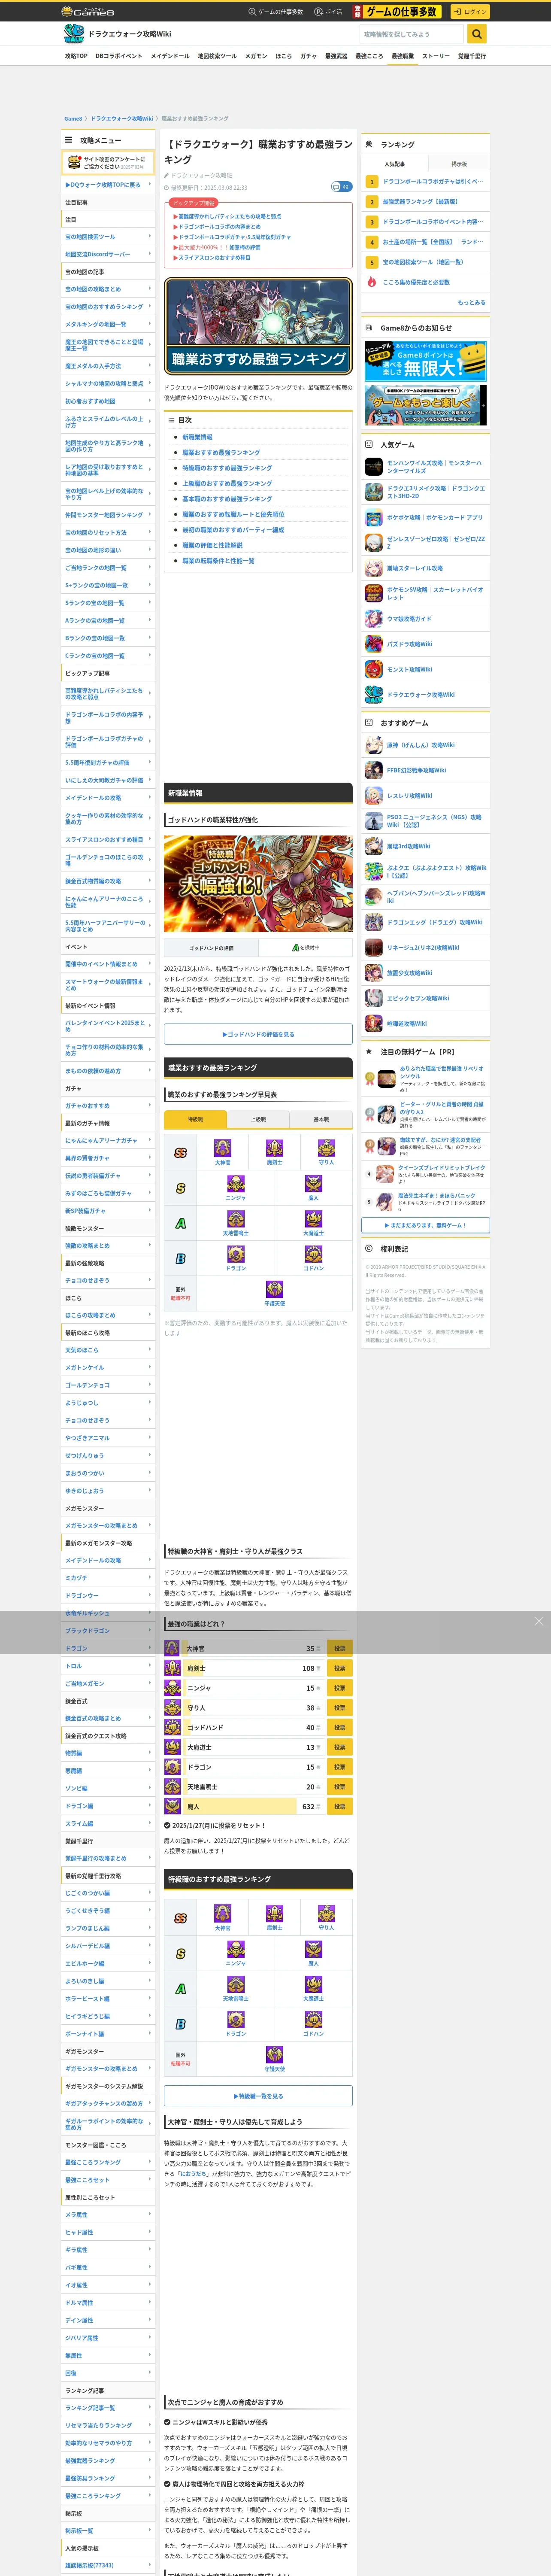Image resolution: width=551 pixels, height=2576 pixels.
Task: Switch to the 基本職 ranking tab
Action: (321, 1119)
